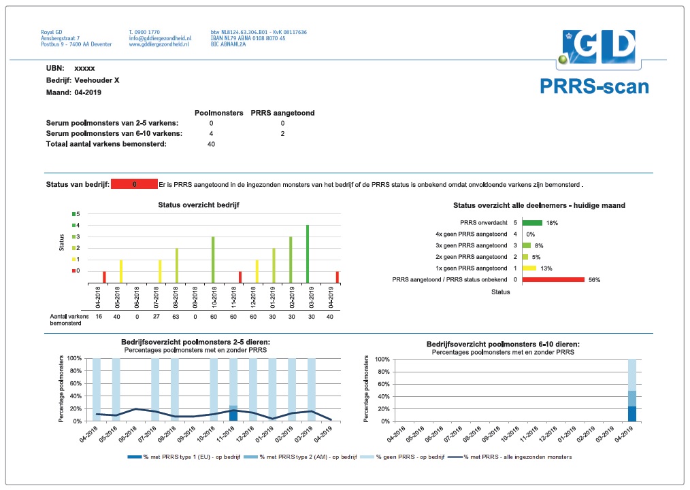Click the total pigs sampled value 40
The image size is (690, 490).
click(211, 144)
